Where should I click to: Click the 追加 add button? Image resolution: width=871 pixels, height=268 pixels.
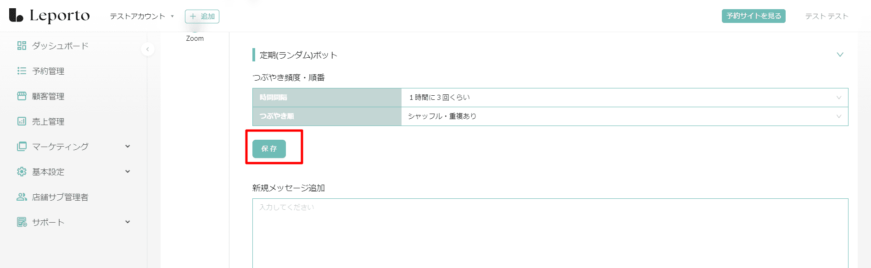tap(202, 16)
